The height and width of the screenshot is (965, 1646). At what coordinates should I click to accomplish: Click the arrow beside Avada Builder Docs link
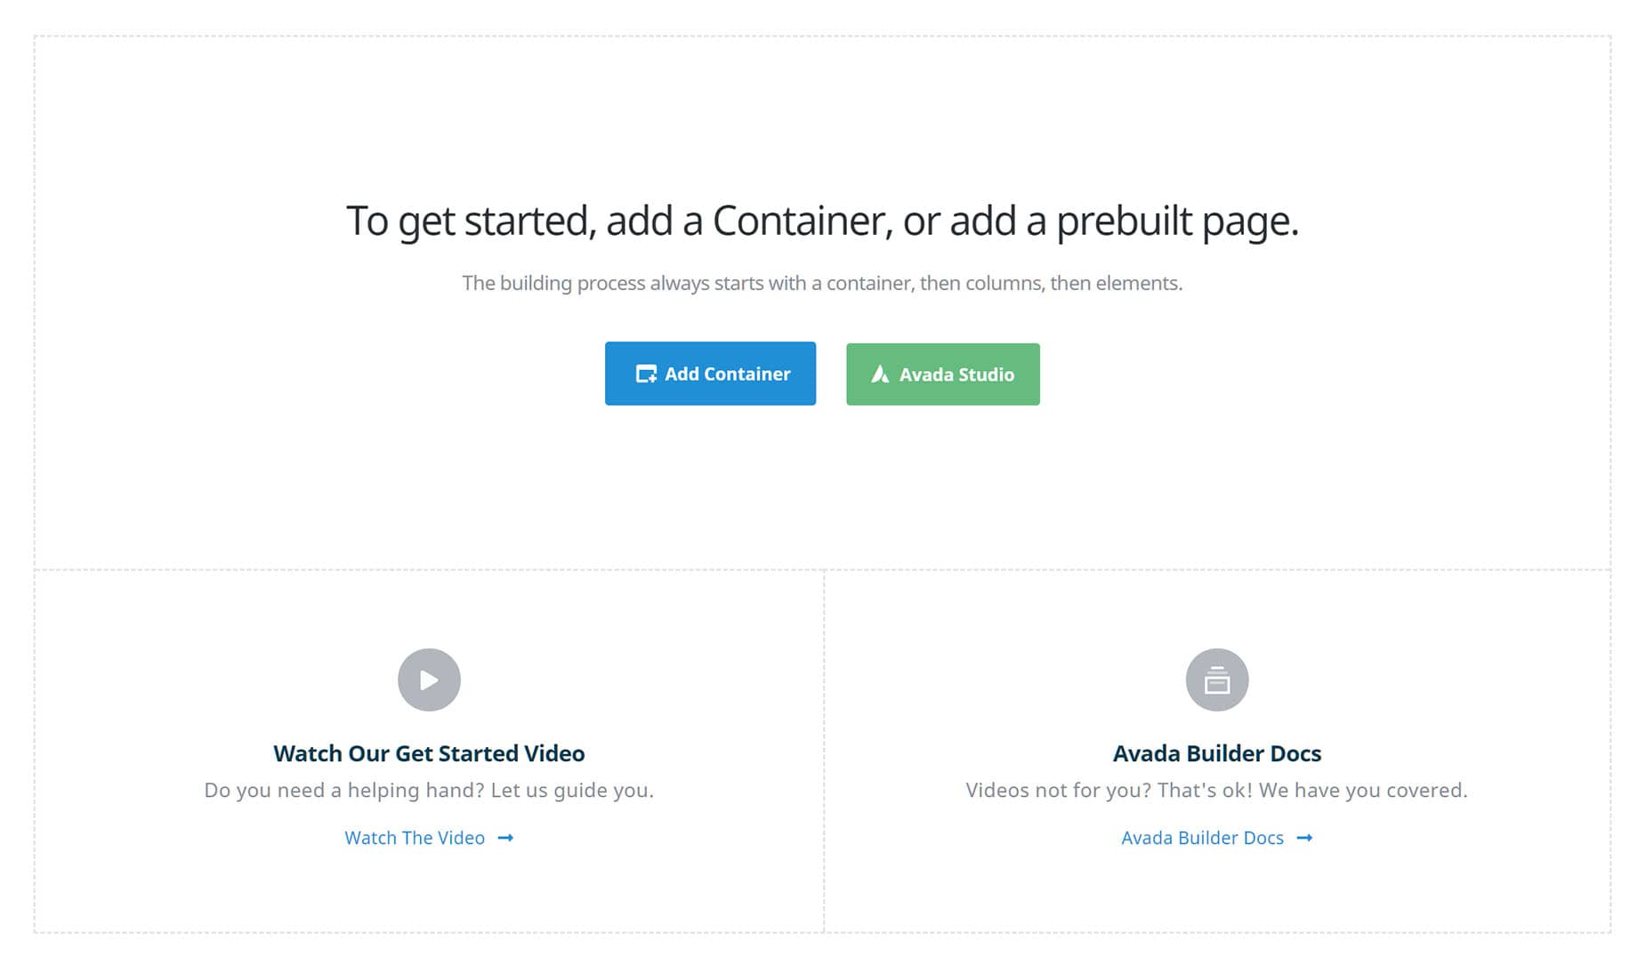pos(1304,838)
